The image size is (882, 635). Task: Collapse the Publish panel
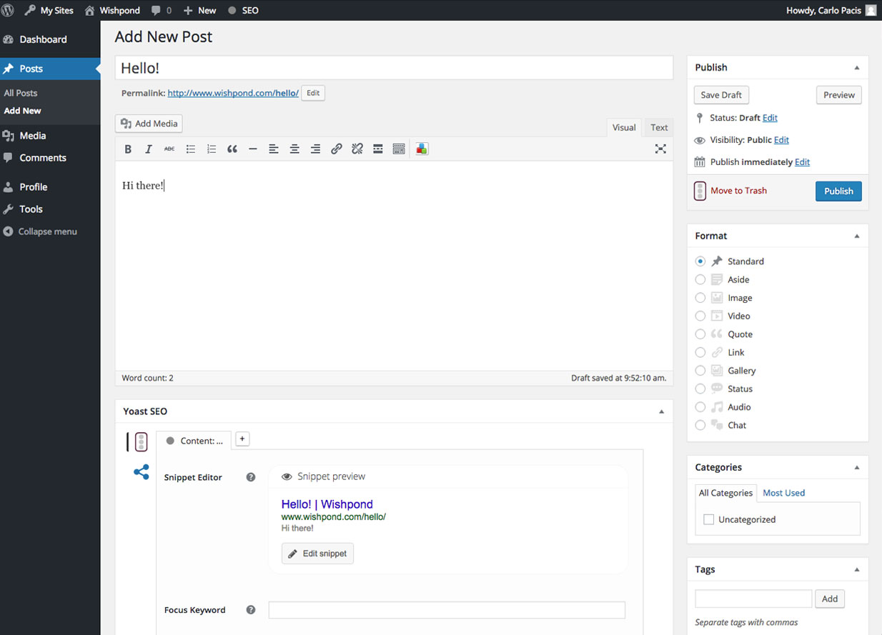click(x=856, y=67)
